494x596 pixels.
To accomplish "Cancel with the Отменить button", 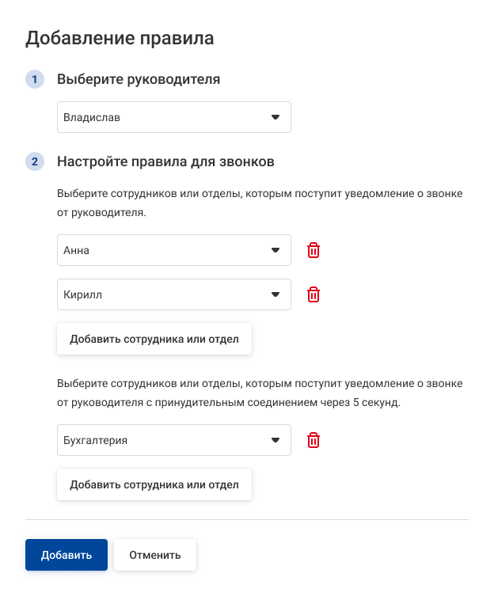I will (155, 555).
